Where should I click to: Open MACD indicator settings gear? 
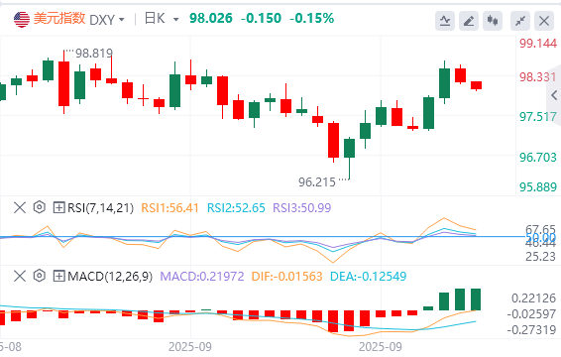[40, 276]
